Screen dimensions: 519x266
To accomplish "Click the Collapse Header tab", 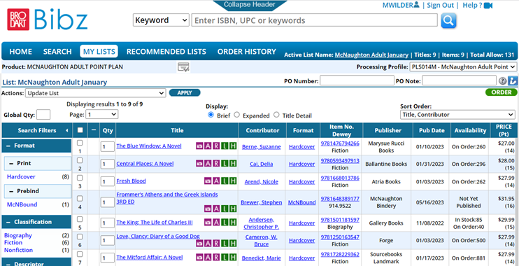I will [x=250, y=5].
